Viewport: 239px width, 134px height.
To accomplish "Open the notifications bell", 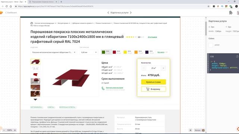I will tap(231, 13).
